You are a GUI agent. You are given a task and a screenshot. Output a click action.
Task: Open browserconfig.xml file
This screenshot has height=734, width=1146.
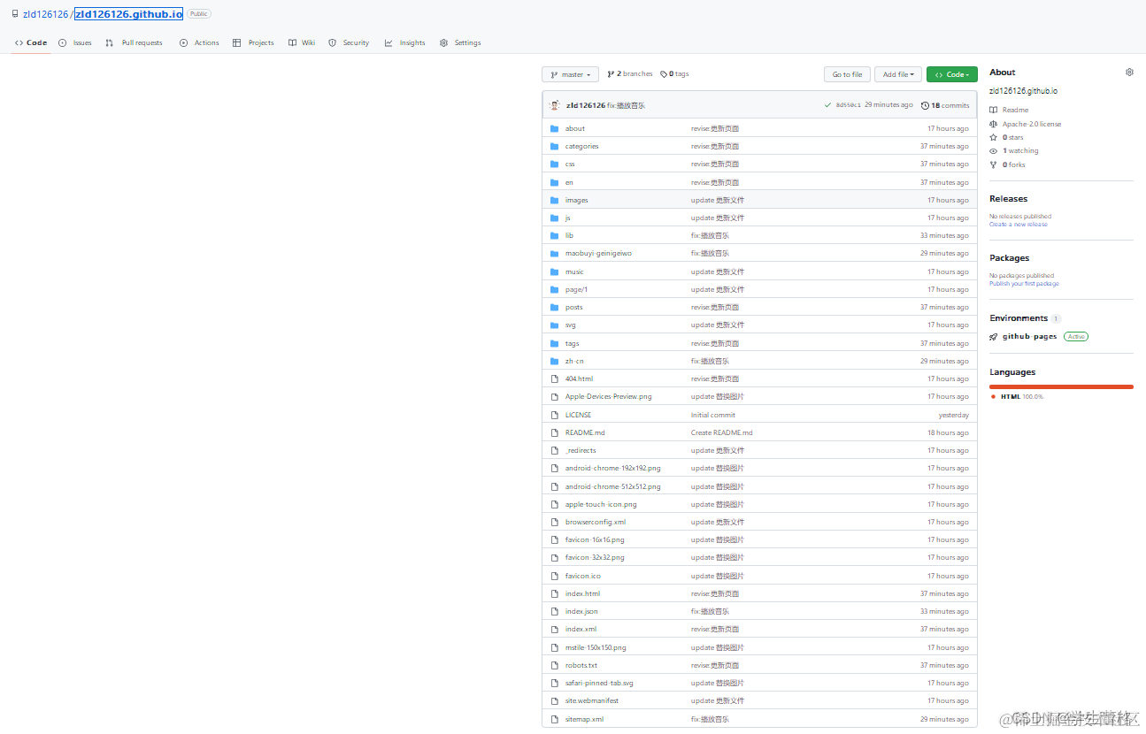596,523
